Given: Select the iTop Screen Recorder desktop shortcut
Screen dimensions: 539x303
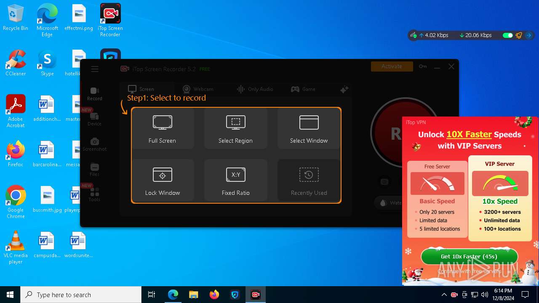Looking at the screenshot, I should [110, 21].
